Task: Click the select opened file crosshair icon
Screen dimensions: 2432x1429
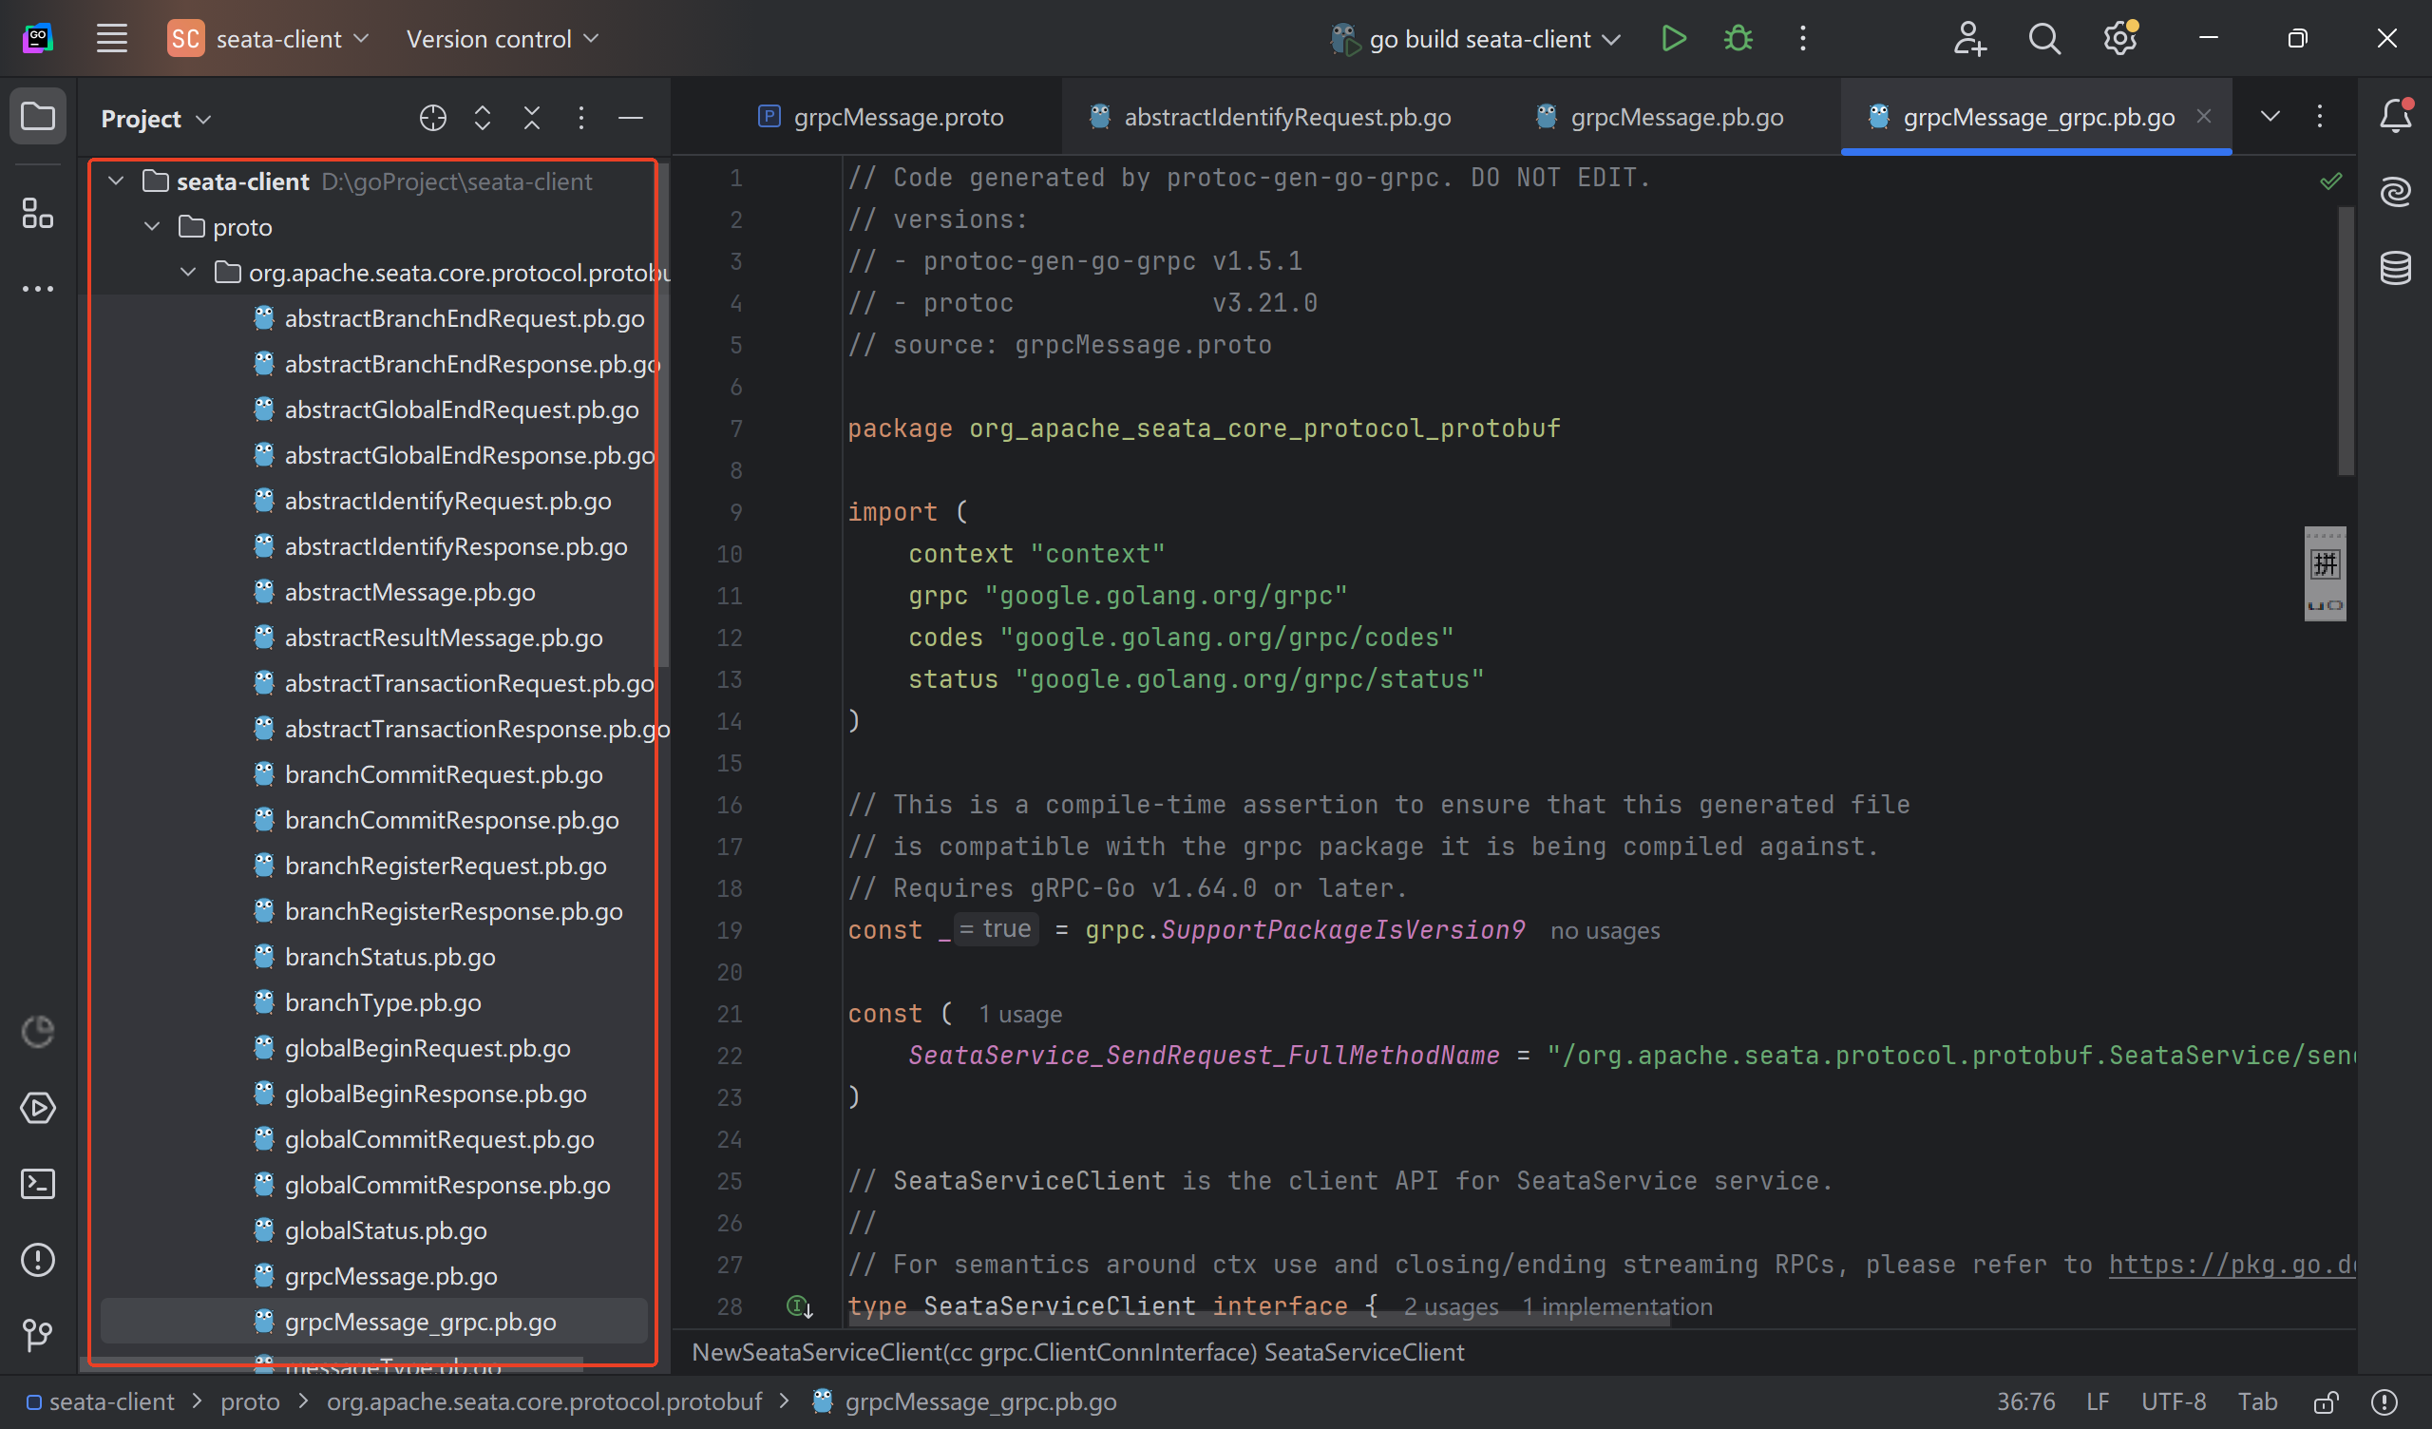Action: coord(432,118)
